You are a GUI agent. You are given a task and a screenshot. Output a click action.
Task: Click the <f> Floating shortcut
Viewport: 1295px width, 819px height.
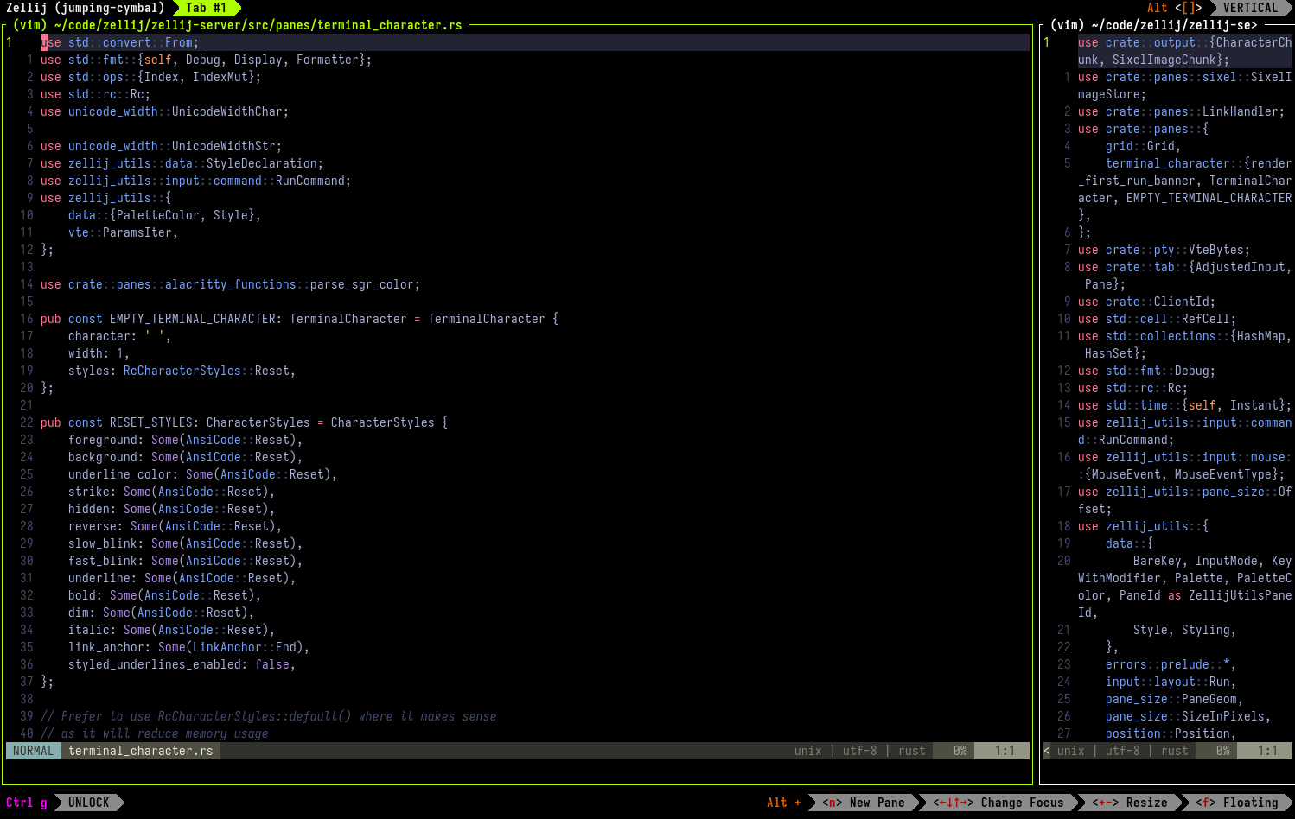point(1236,803)
